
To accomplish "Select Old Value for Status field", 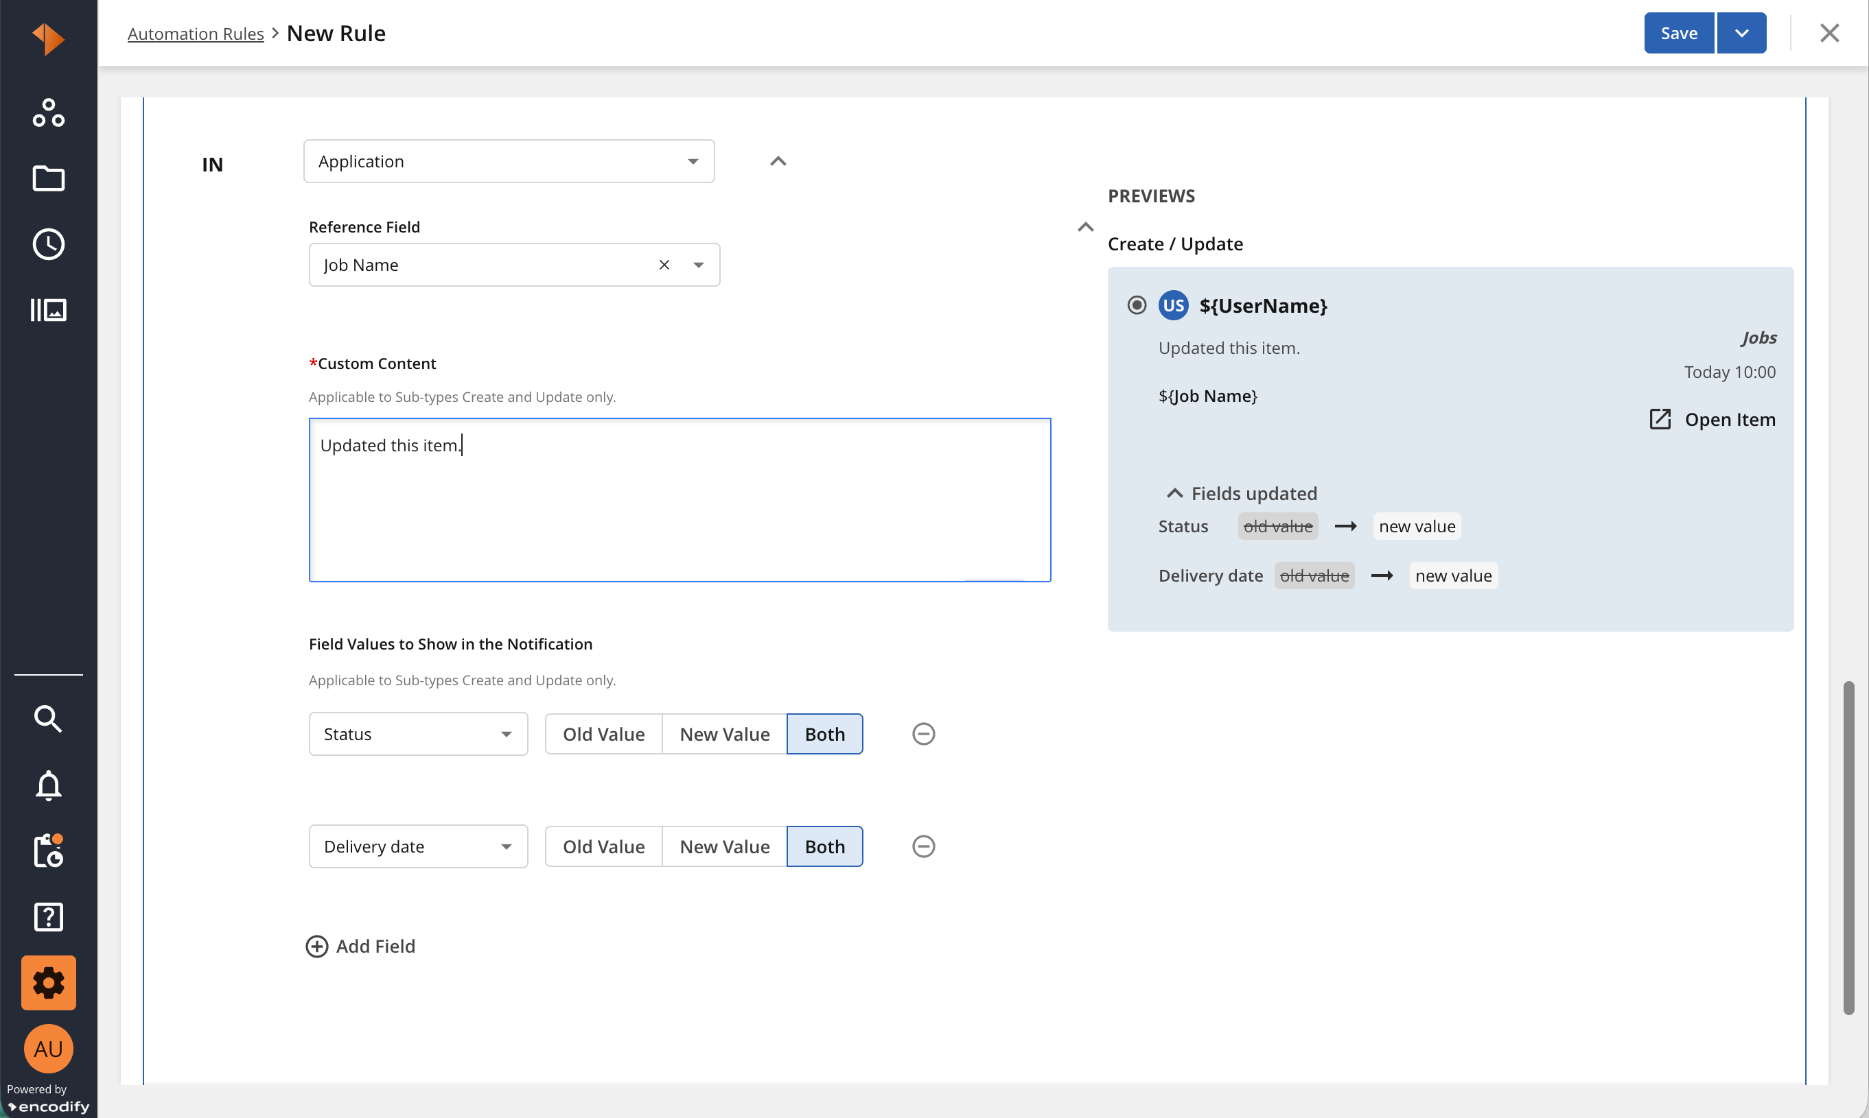I will [x=603, y=734].
